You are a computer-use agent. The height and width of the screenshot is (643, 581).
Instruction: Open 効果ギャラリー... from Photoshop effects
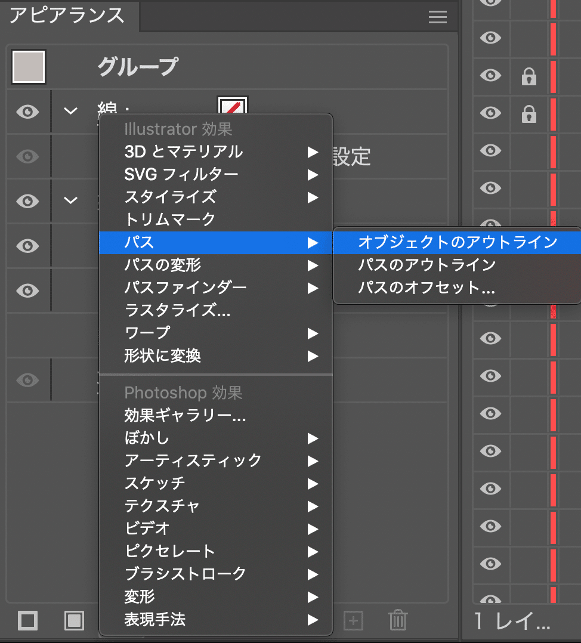(216, 416)
